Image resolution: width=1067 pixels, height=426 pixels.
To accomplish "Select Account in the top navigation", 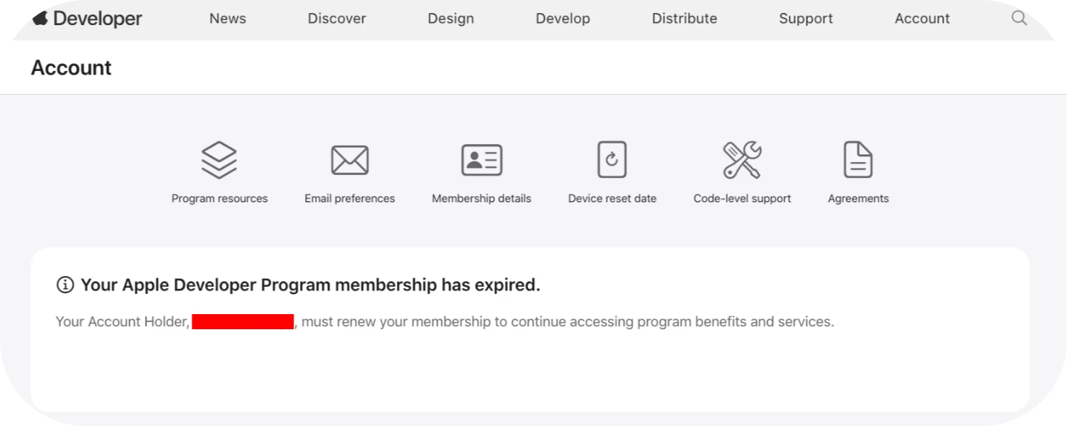I will click(922, 19).
